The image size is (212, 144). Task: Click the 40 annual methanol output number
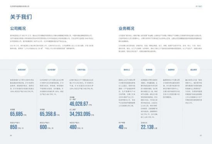(121, 127)
